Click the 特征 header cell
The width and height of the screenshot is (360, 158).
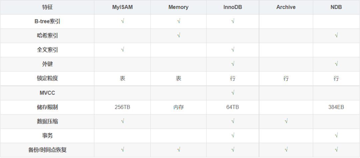point(47,7)
